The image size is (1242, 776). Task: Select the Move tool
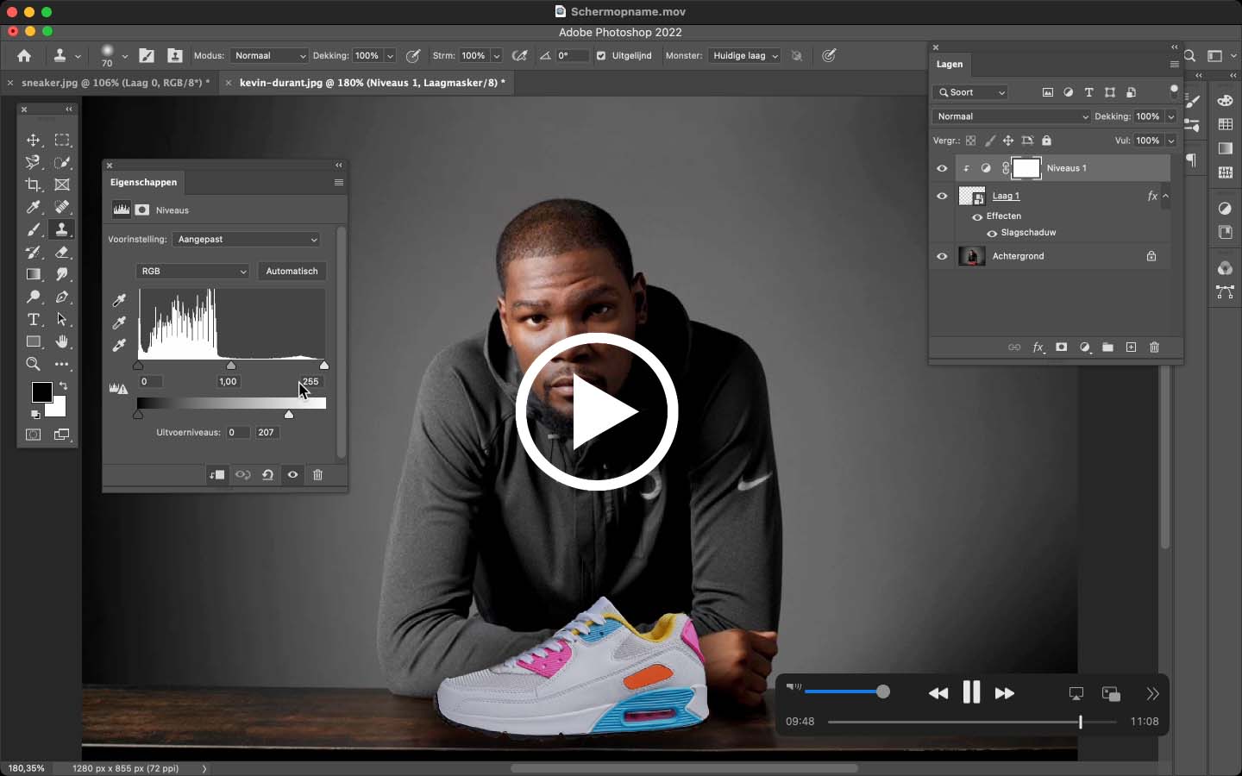34,140
